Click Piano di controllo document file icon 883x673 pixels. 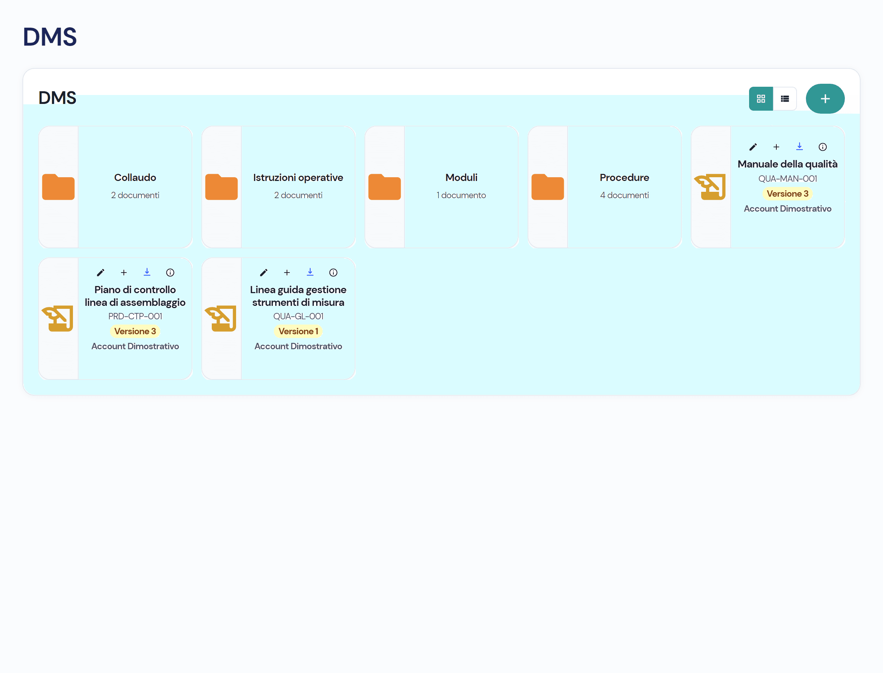(58, 319)
